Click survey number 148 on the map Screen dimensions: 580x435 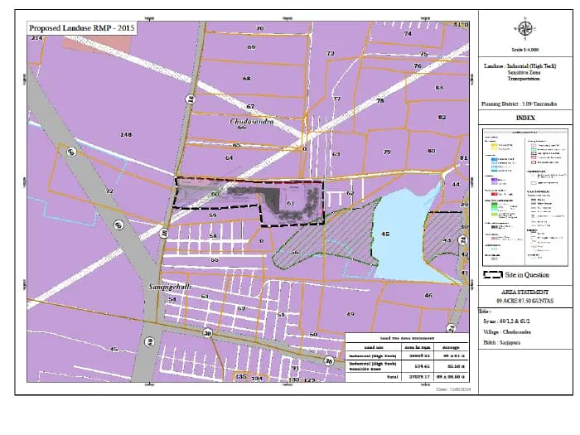126,134
